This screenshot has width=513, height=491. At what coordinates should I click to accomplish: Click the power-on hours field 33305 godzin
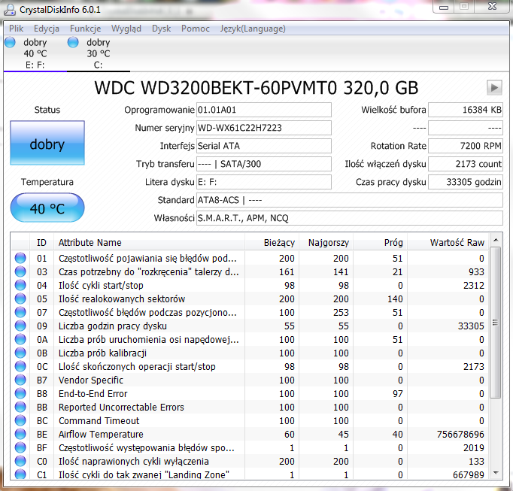coord(466,182)
